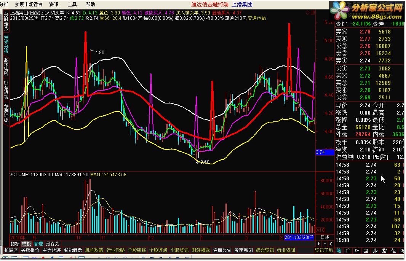The height and width of the screenshot is (261, 406).
Task: Open the 资讯工场 tab
Action: point(324,250)
